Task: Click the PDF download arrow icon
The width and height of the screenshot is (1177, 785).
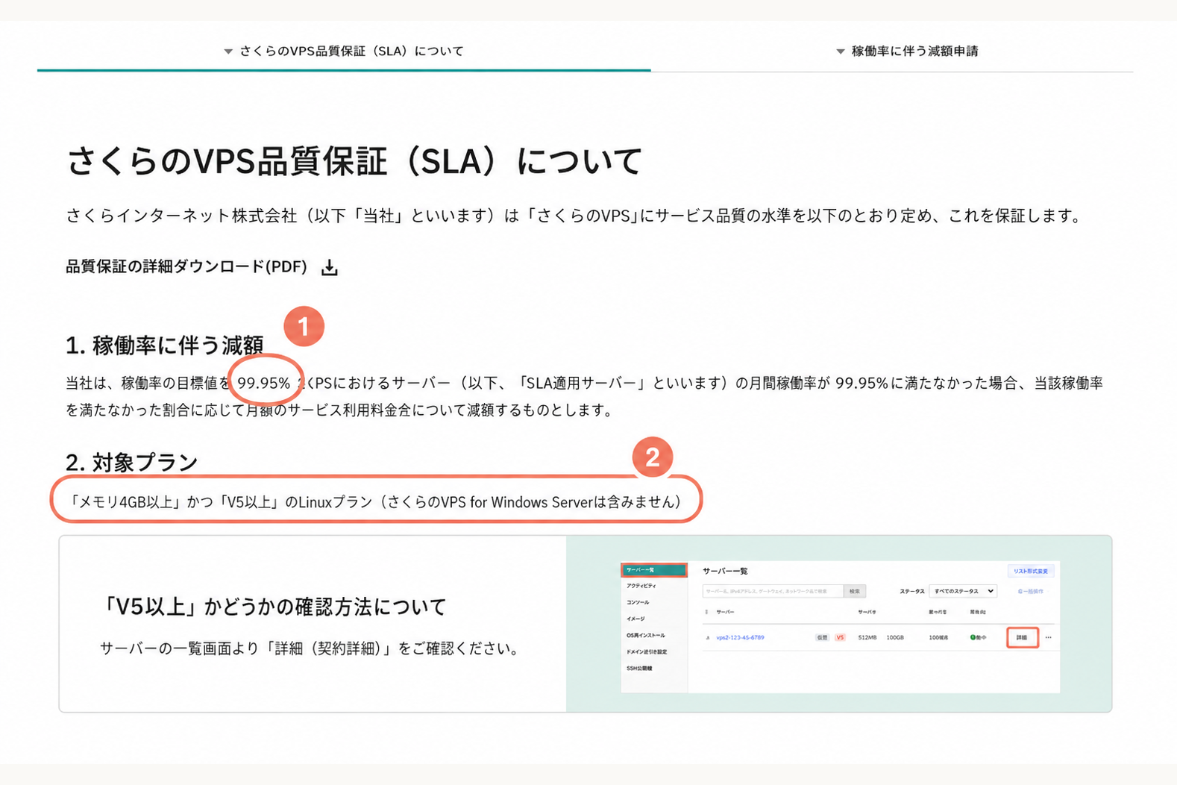Action: [x=330, y=268]
